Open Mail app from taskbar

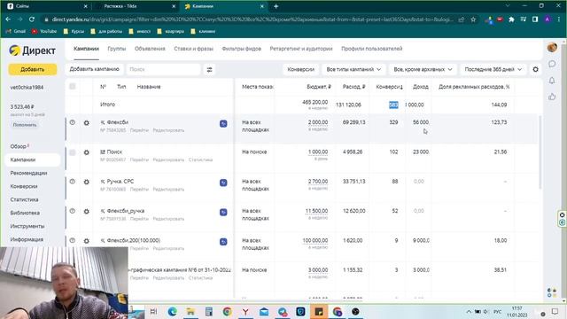[x=264, y=311]
